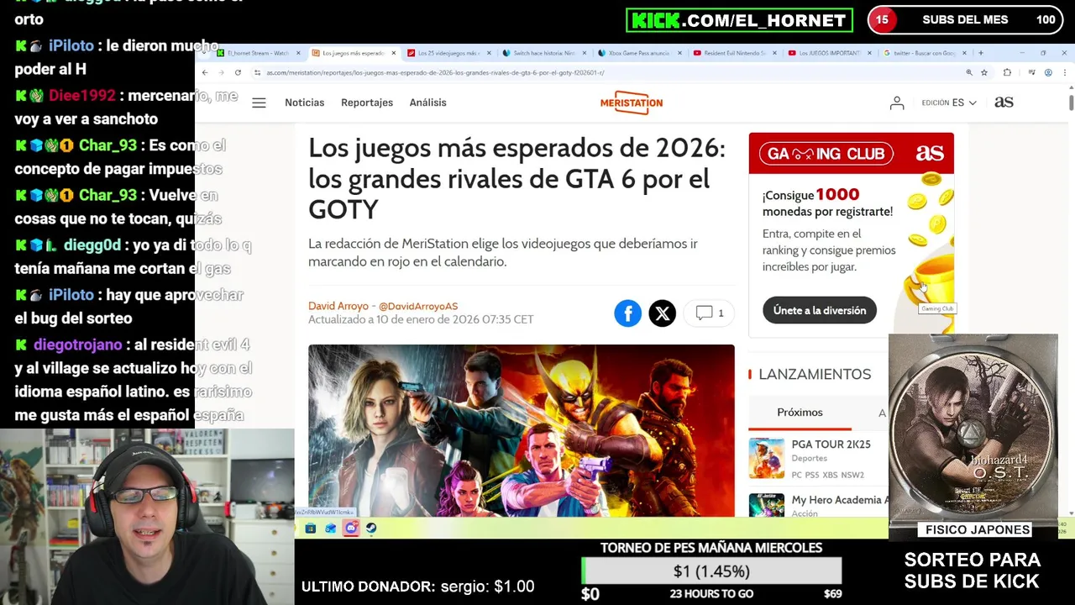
Task: Switch to the 'Los JUEGOS IMPORTANTES' YouTube tab
Action: click(830, 53)
